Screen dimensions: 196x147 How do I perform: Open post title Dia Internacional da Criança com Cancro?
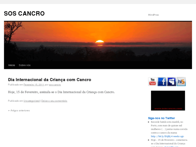click(50, 80)
